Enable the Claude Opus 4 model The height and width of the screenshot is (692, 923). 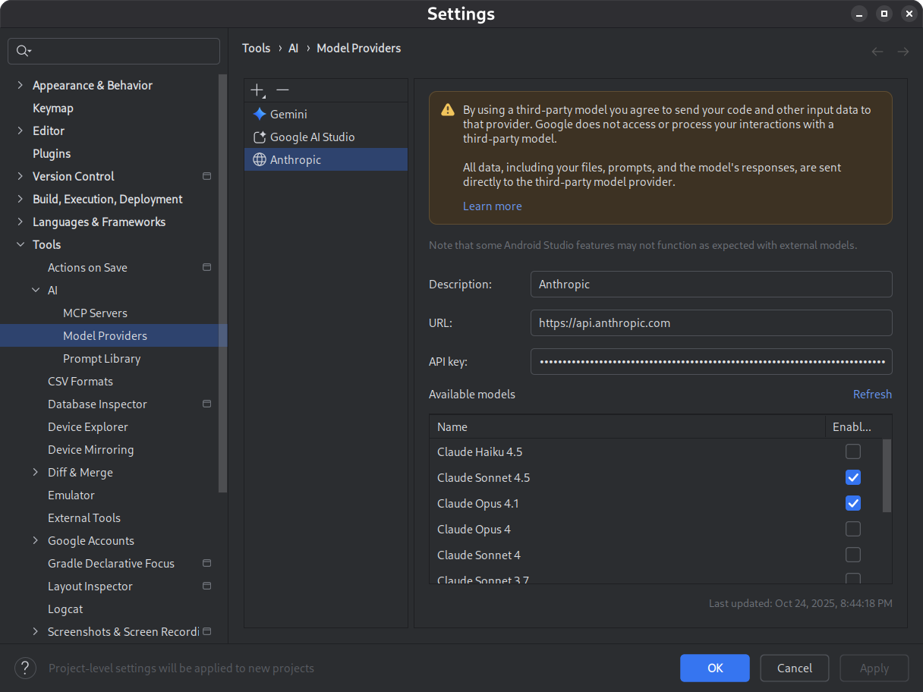coord(852,529)
